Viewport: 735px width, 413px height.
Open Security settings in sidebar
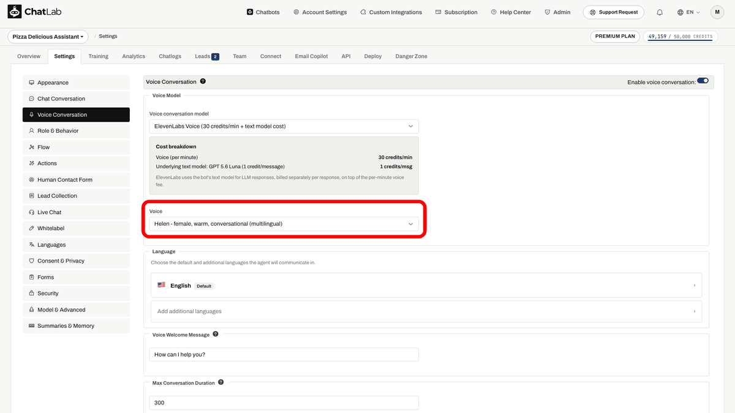(76, 293)
